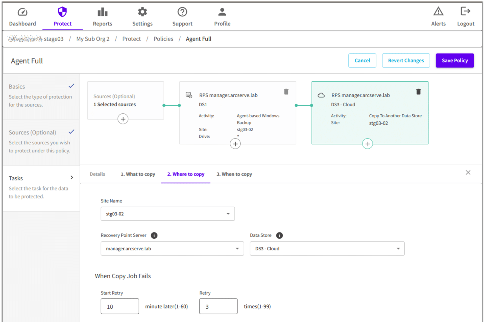The height and width of the screenshot is (325, 485).
Task: Switch to 1. What to copy tab
Action: (138, 174)
